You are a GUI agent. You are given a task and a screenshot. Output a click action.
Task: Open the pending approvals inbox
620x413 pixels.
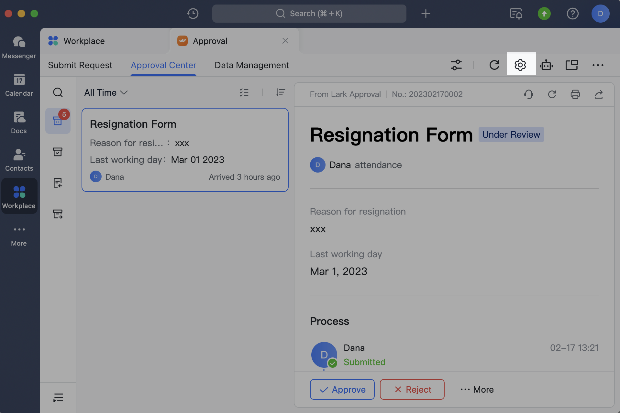click(58, 121)
